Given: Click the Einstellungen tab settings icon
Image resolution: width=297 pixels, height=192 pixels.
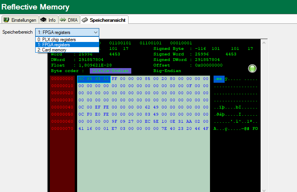Looking at the screenshot, I should [6, 20].
